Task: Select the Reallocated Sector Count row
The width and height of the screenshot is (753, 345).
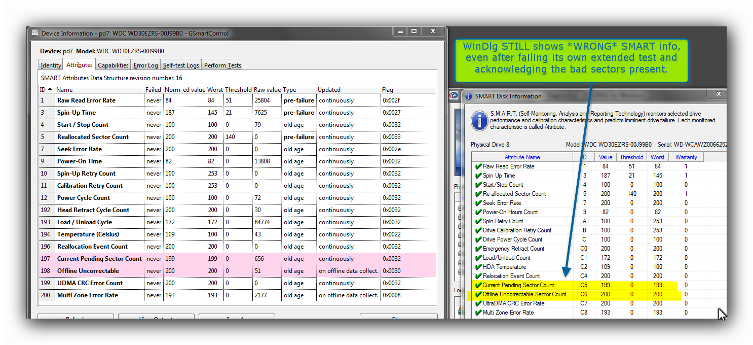Action: 238,137
